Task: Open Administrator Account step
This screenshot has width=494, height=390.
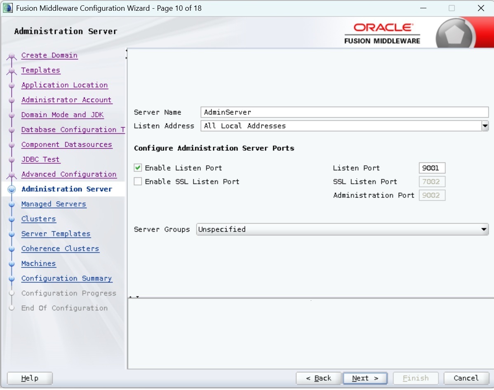Action: pos(66,100)
